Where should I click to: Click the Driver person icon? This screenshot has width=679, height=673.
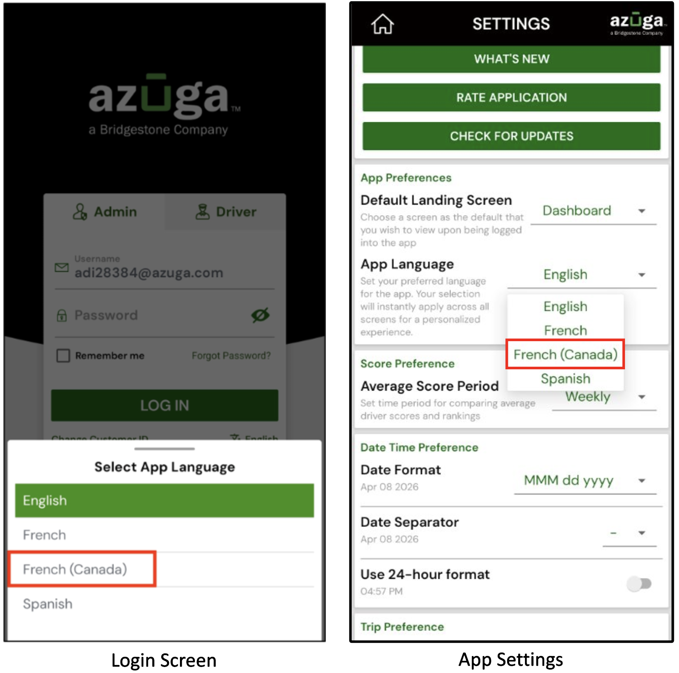tap(203, 212)
